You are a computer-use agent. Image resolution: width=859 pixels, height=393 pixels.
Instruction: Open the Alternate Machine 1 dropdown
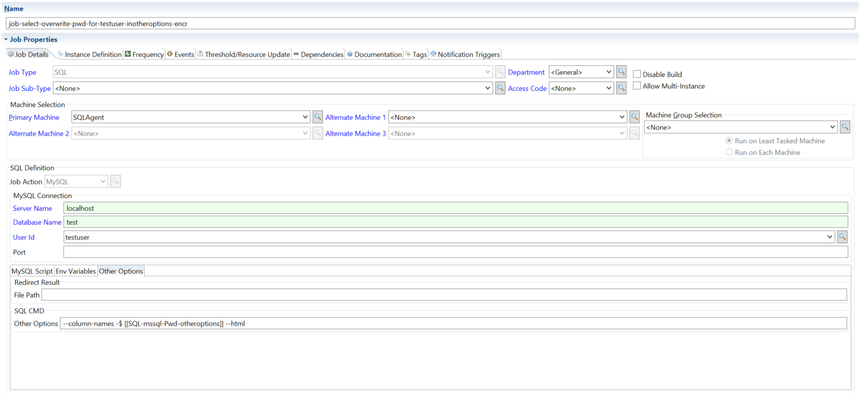point(622,117)
